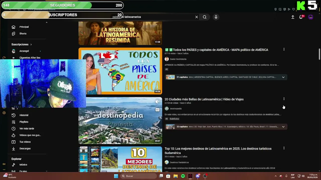Click the browser pin icon

pyautogui.click(x=276, y=9)
